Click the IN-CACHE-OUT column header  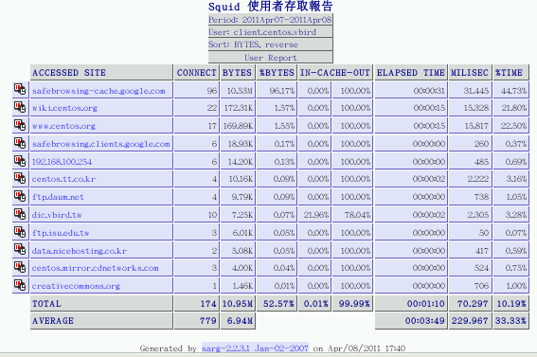[335, 73]
